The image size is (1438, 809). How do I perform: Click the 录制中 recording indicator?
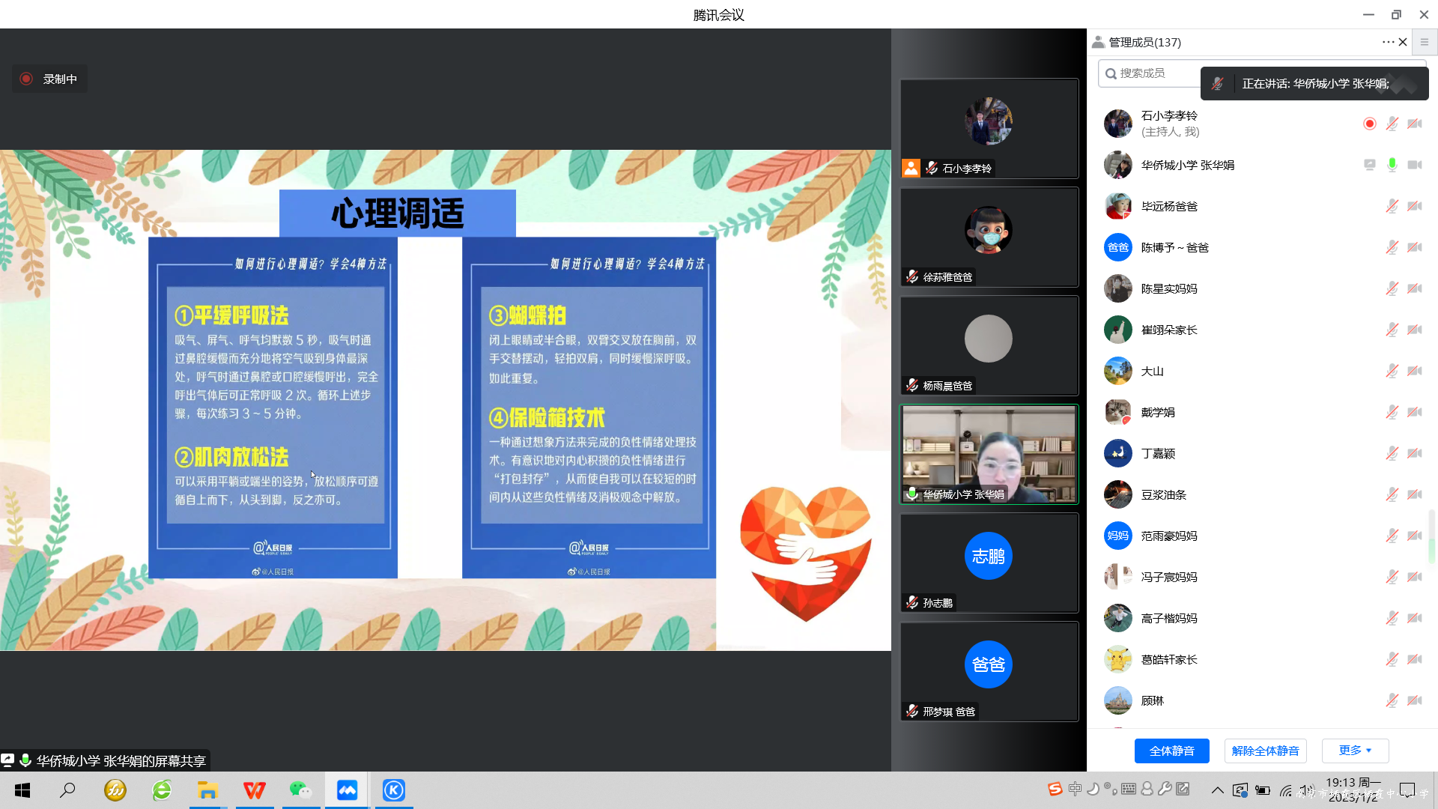[49, 79]
